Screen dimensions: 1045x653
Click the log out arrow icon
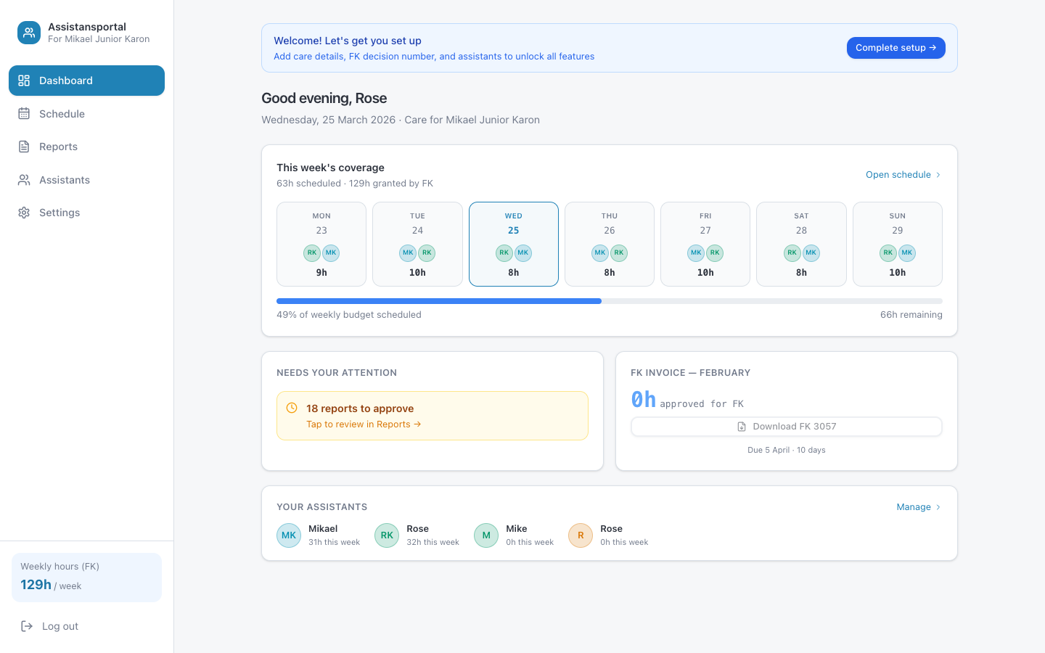(26, 625)
